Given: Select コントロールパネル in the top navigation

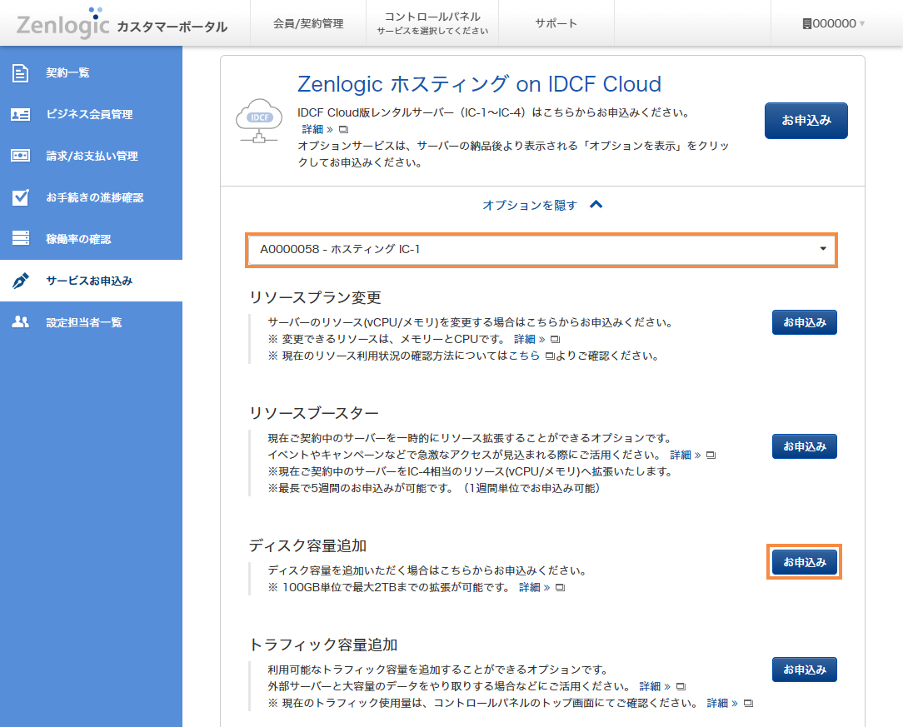Looking at the screenshot, I should (432, 22).
